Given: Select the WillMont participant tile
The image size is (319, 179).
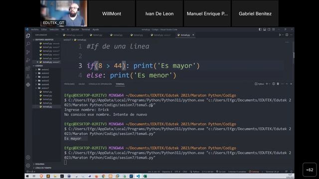Looking at the screenshot, I should click(112, 13).
